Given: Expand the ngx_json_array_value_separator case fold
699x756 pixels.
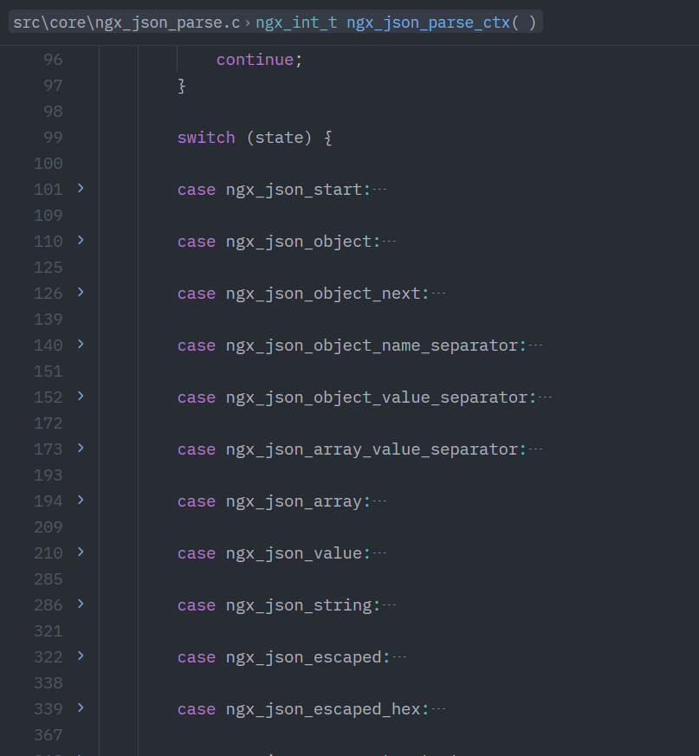Looking at the screenshot, I should [81, 449].
